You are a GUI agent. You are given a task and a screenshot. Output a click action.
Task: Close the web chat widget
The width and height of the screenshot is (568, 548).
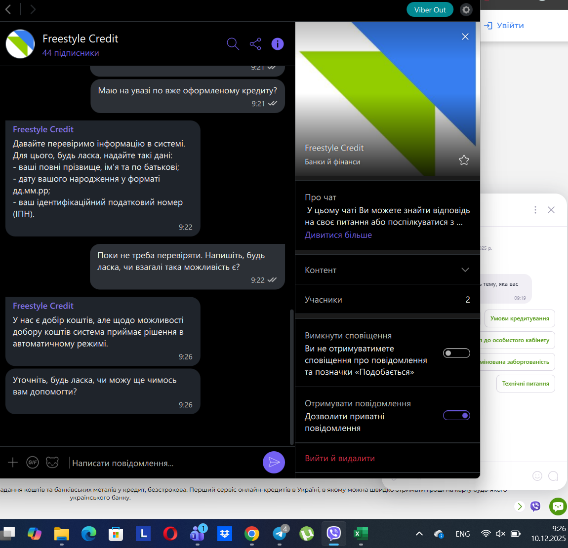tap(551, 210)
